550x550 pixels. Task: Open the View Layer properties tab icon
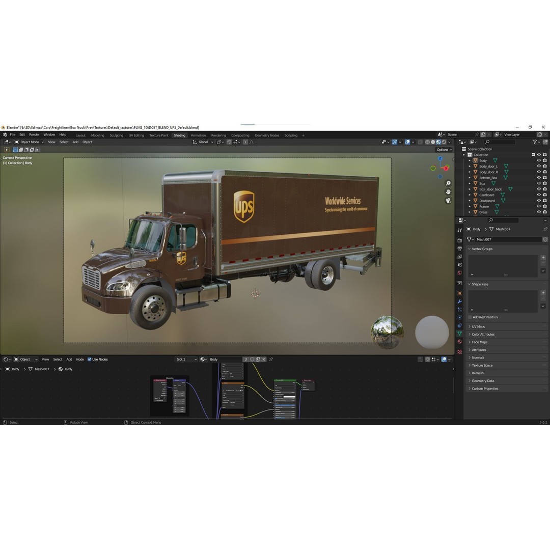click(x=459, y=256)
